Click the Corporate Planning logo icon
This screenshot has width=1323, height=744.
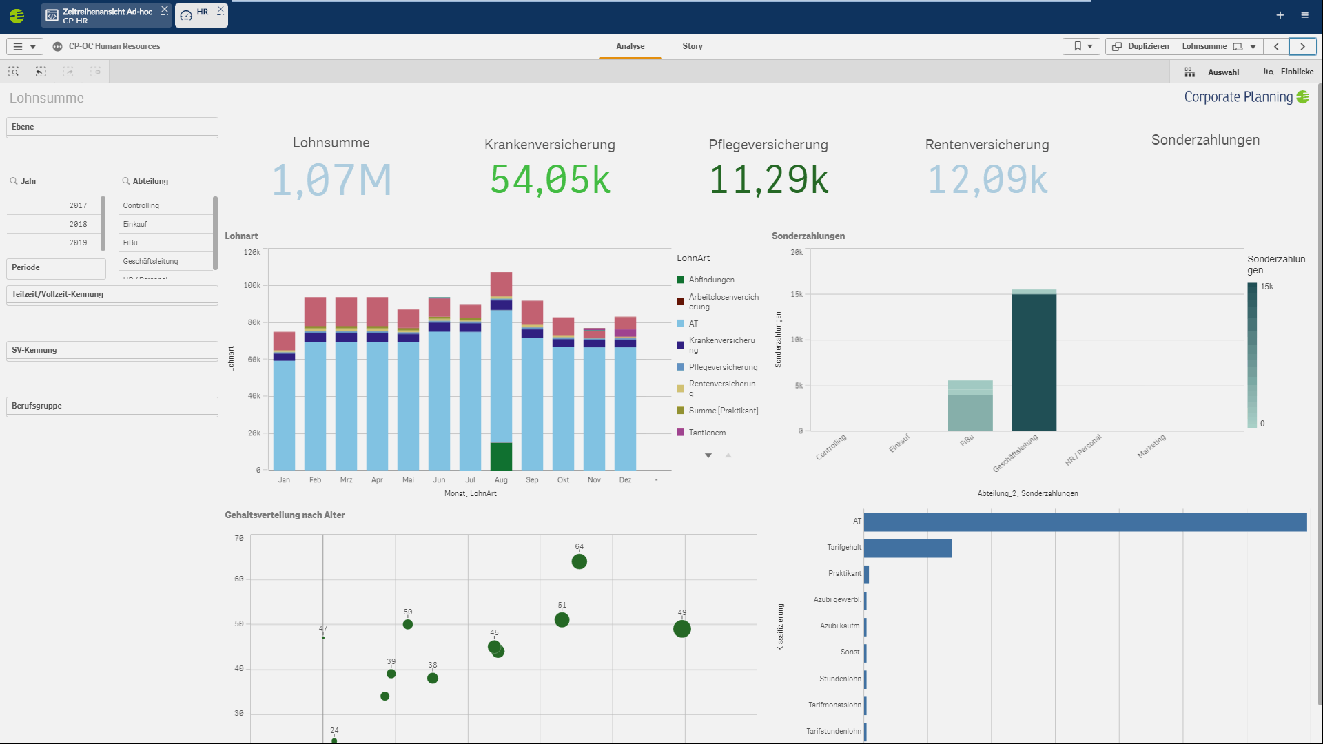point(1308,97)
